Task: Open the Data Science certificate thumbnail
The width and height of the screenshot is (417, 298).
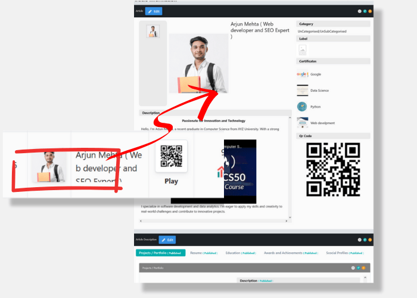Action: (303, 91)
